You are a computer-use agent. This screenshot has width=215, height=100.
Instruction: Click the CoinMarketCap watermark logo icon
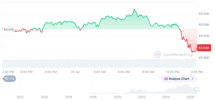pyautogui.click(x=158, y=54)
